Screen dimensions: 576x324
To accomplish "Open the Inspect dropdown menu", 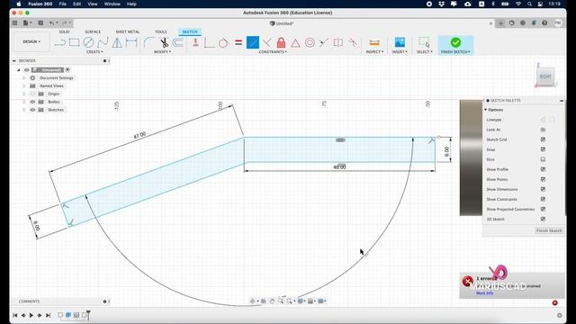I will pos(374,52).
